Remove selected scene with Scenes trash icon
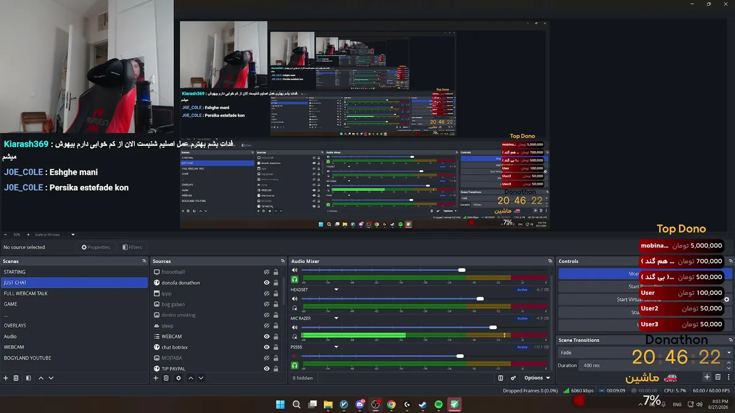 16,378
